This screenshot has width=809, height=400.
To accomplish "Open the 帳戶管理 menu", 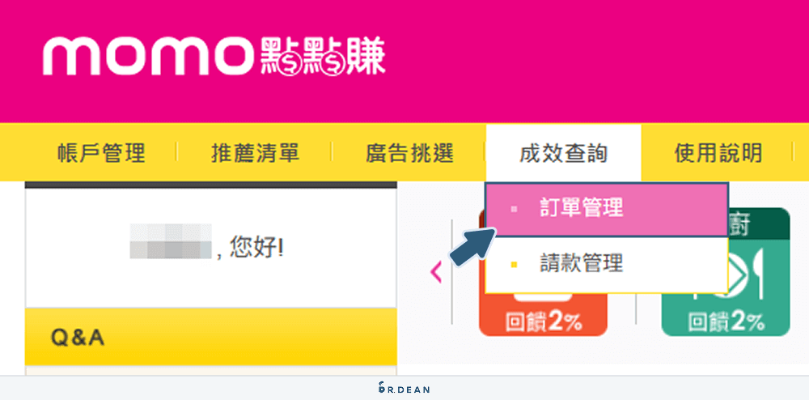I will (101, 153).
